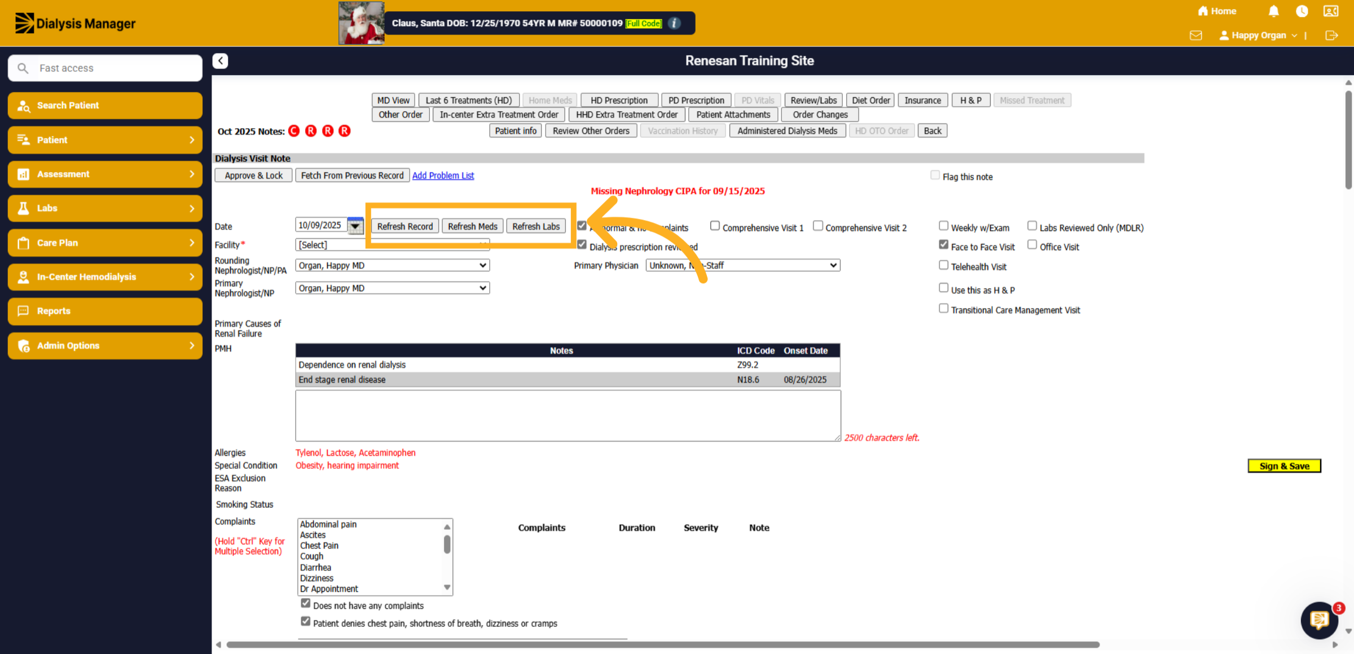Open the Diet Order tab

[871, 100]
